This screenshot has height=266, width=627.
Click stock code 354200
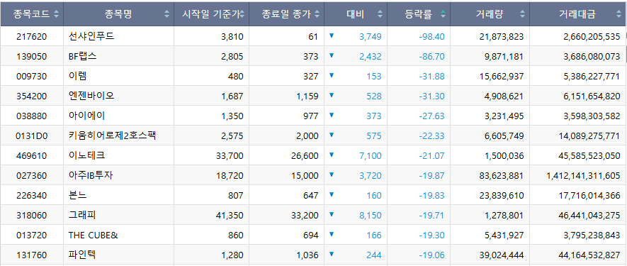coord(32,96)
